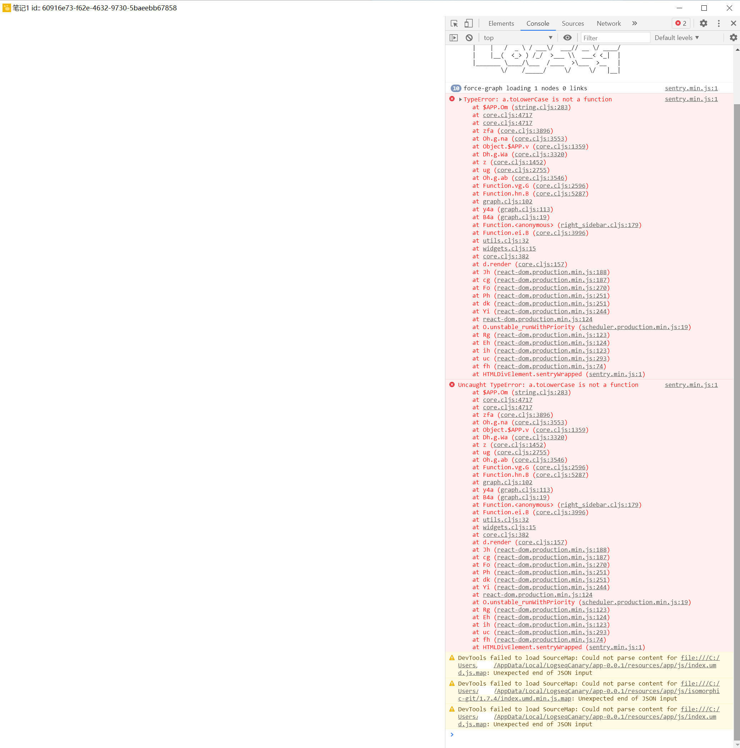Click the scroll up arrow of console
Screen dimensions: 740x748
click(736, 50)
